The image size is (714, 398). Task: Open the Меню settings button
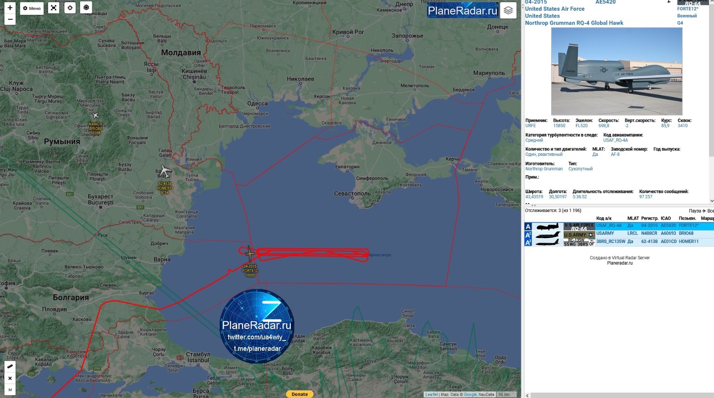32,8
